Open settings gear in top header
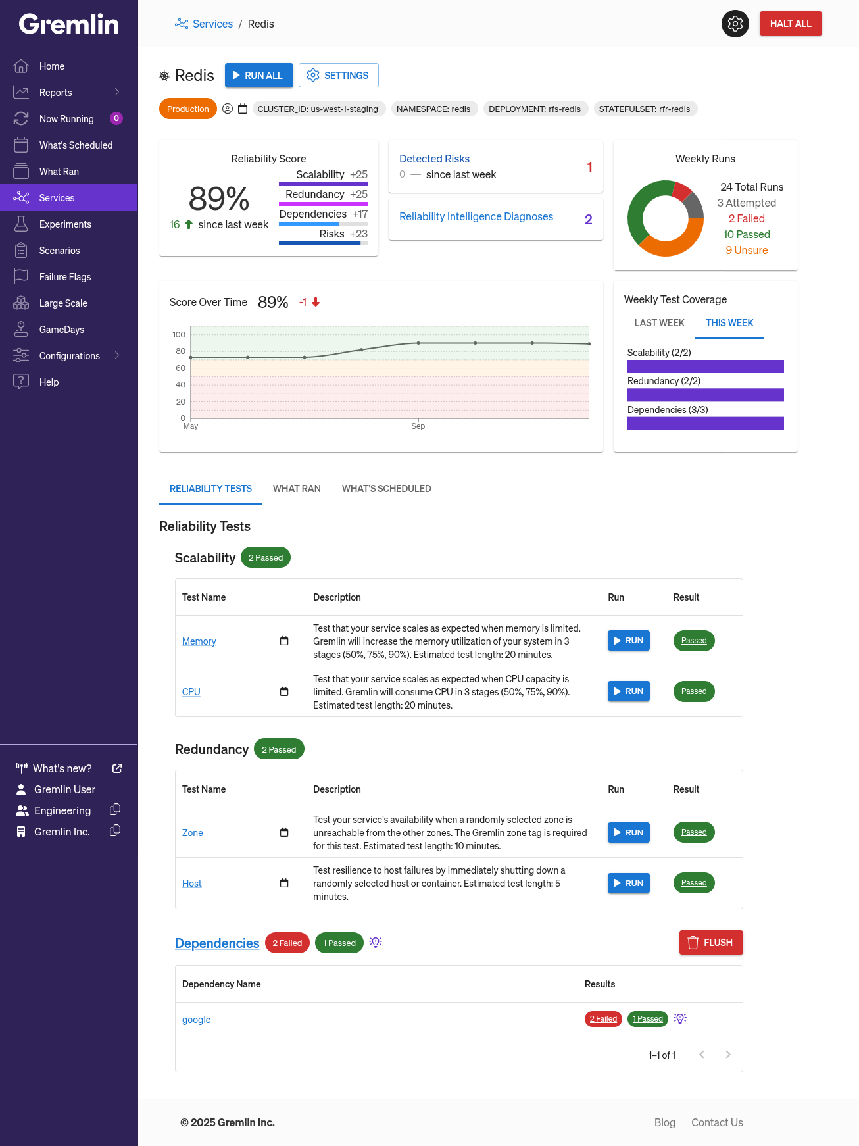The height and width of the screenshot is (1146, 859). pyautogui.click(x=735, y=24)
